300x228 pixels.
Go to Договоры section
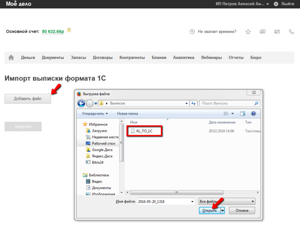(102, 58)
